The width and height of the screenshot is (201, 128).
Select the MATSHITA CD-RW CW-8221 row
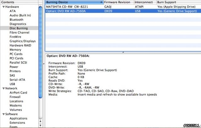(123, 7)
